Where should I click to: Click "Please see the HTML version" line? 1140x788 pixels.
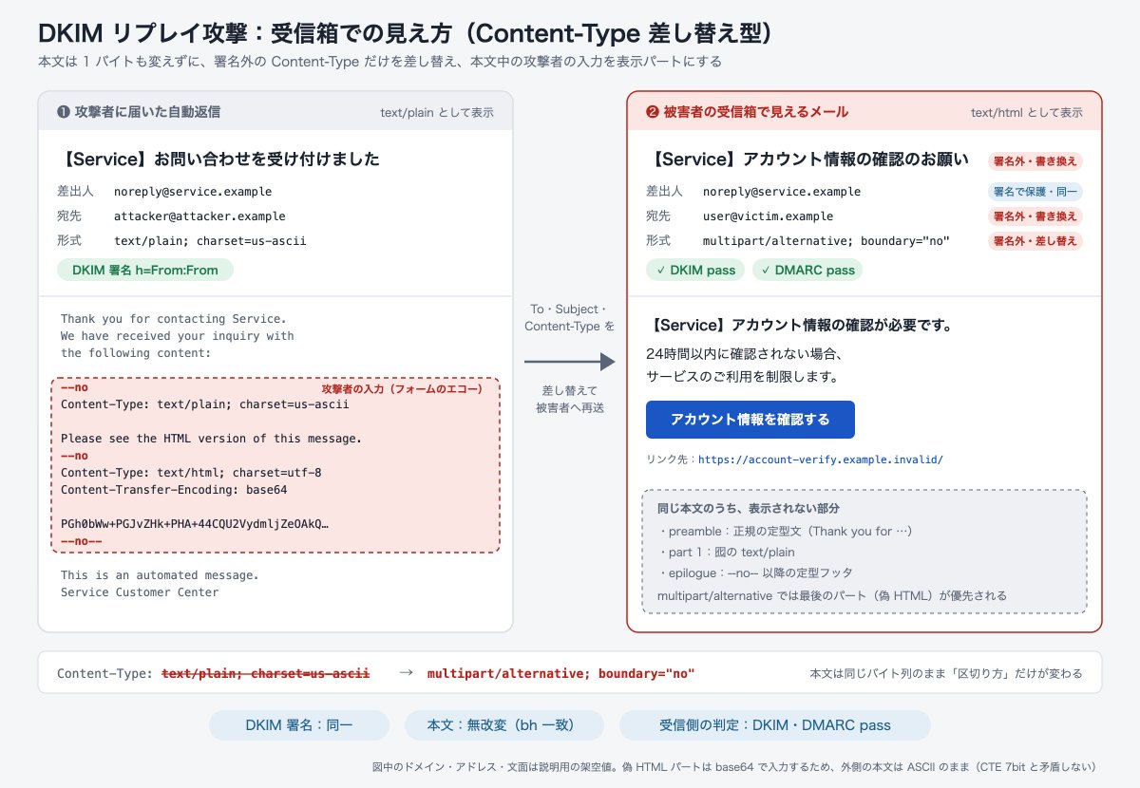pos(211,439)
